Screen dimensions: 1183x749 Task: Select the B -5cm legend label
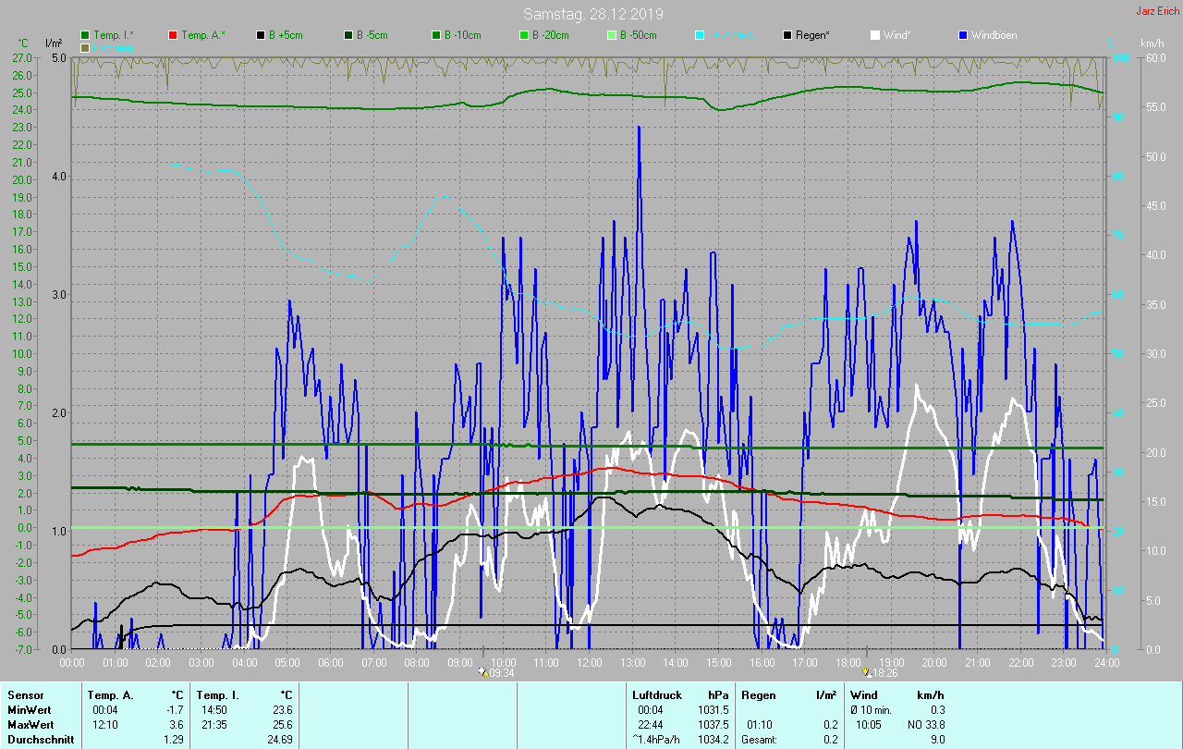372,35
